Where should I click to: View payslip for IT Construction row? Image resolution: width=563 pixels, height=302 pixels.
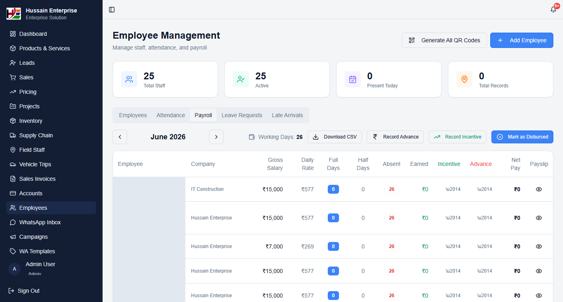pyautogui.click(x=539, y=189)
